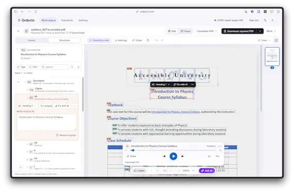Click the language translate icon in header

click(x=265, y=20)
